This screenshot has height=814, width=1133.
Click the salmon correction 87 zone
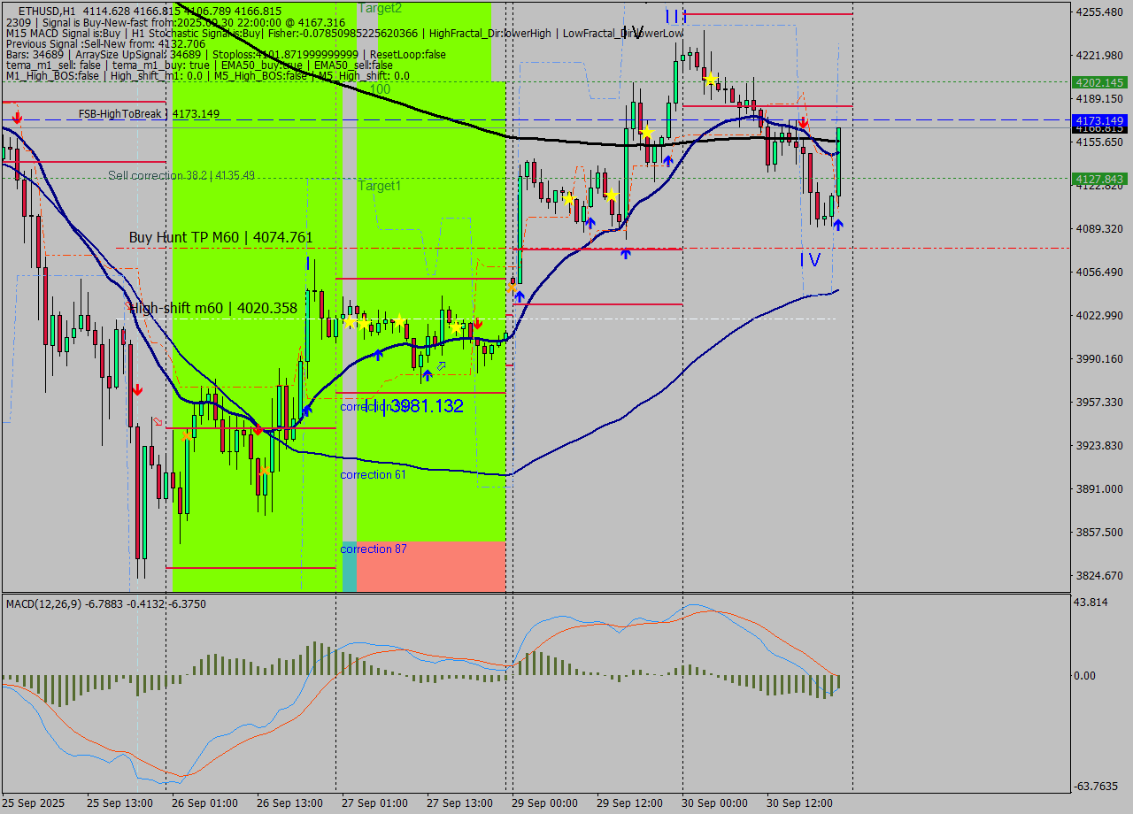[430, 566]
